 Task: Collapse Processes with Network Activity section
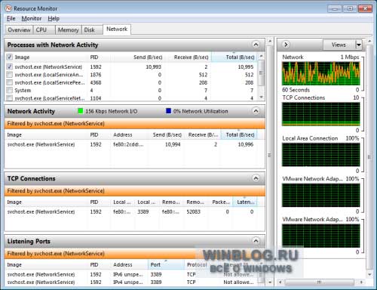256,45
